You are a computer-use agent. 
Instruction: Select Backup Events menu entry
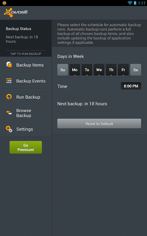(25, 81)
